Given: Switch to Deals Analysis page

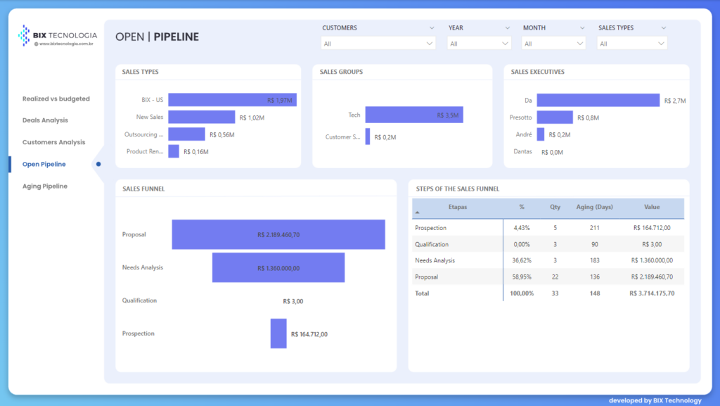Looking at the screenshot, I should [x=45, y=120].
